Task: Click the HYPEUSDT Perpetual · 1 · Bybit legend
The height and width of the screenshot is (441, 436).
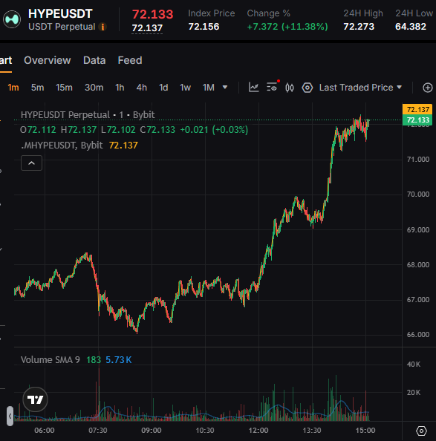Action: pos(88,115)
